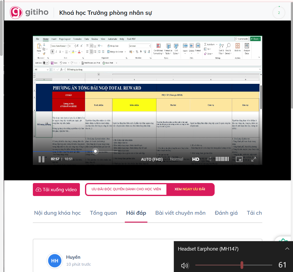Image resolution: width=293 pixels, height=272 pixels.
Task: Open the Normal playback speed menu
Action: pyautogui.click(x=177, y=159)
